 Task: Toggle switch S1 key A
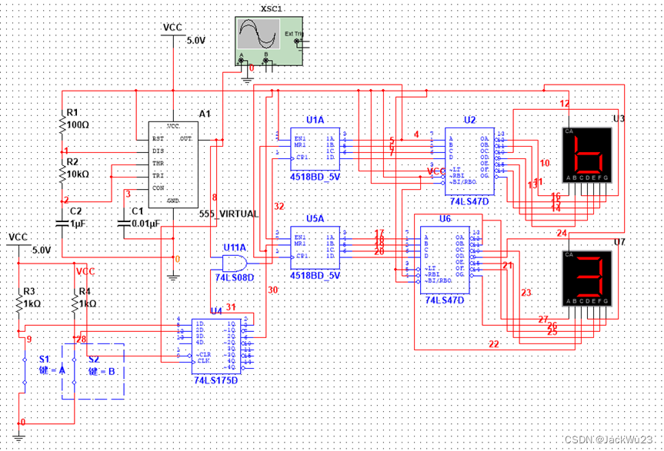point(25,371)
